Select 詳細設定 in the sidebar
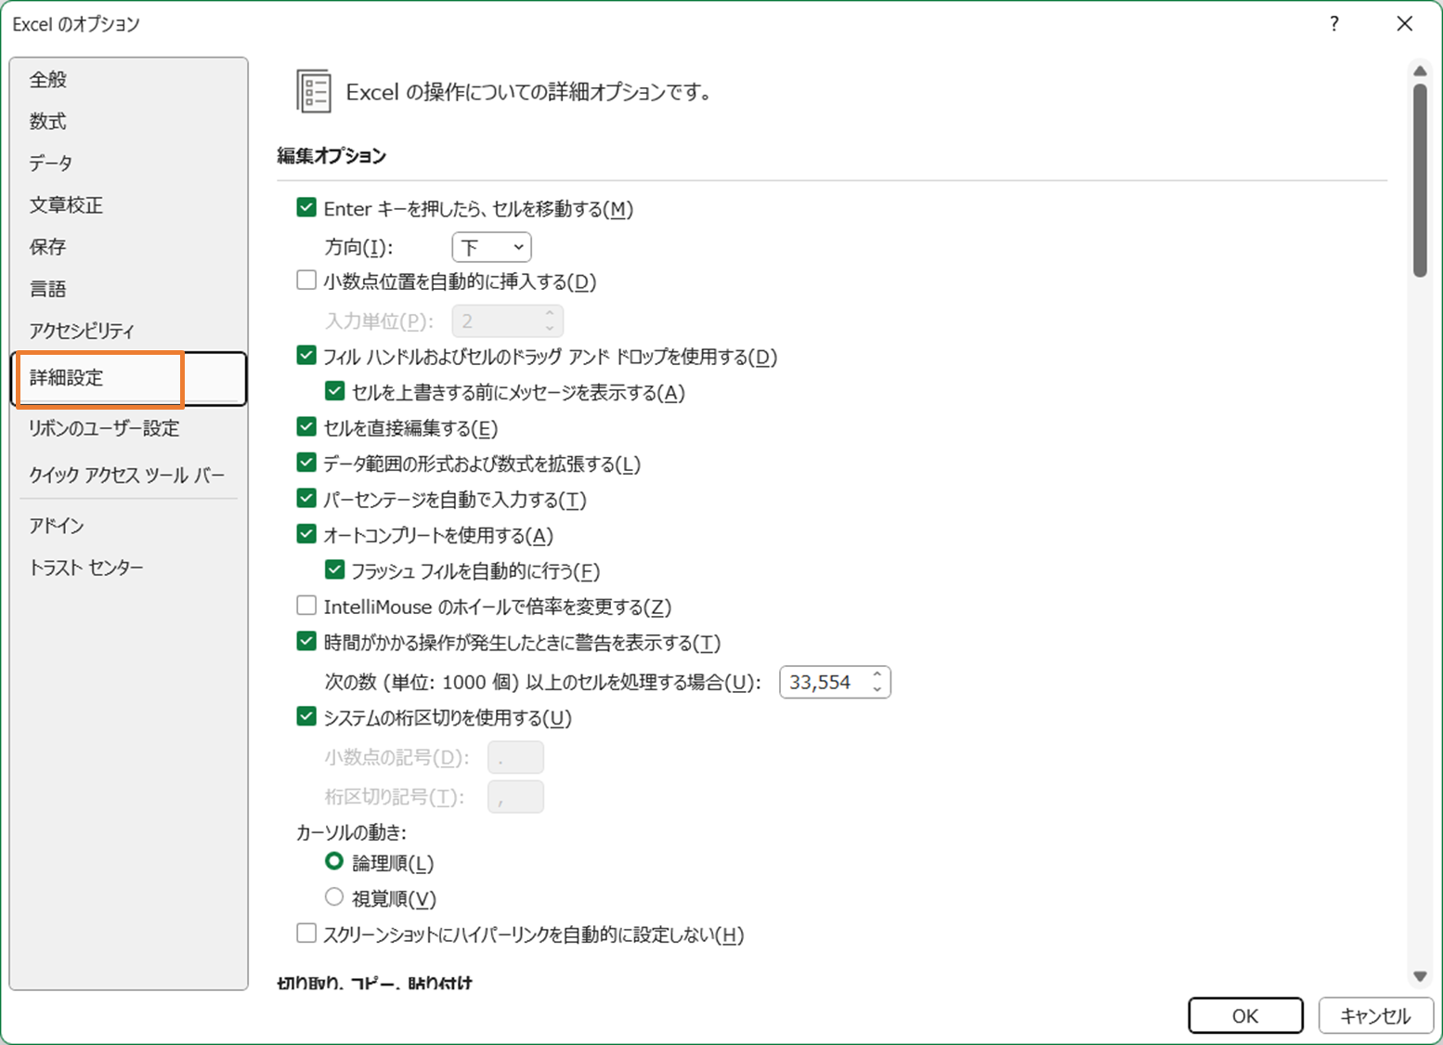This screenshot has height=1045, width=1443. click(128, 378)
